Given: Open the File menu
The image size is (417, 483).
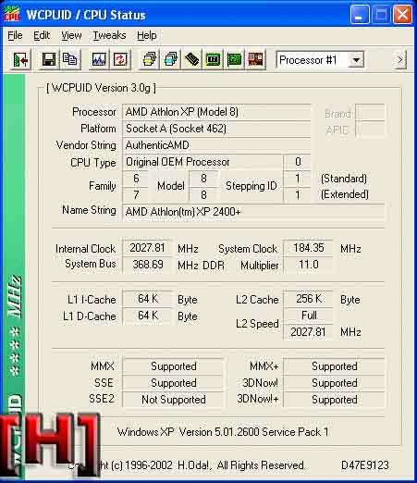Looking at the screenshot, I should [x=15, y=35].
